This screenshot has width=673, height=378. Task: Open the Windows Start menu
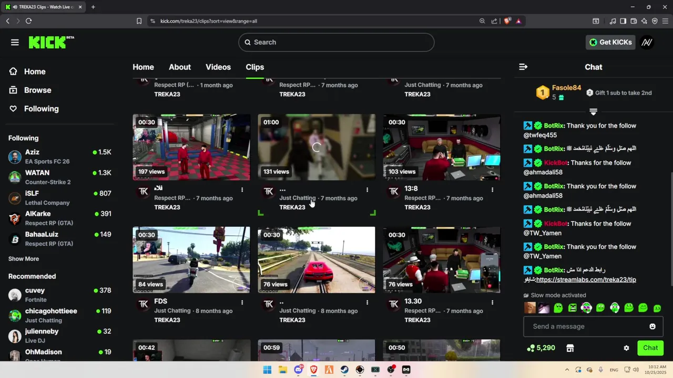pyautogui.click(x=267, y=370)
